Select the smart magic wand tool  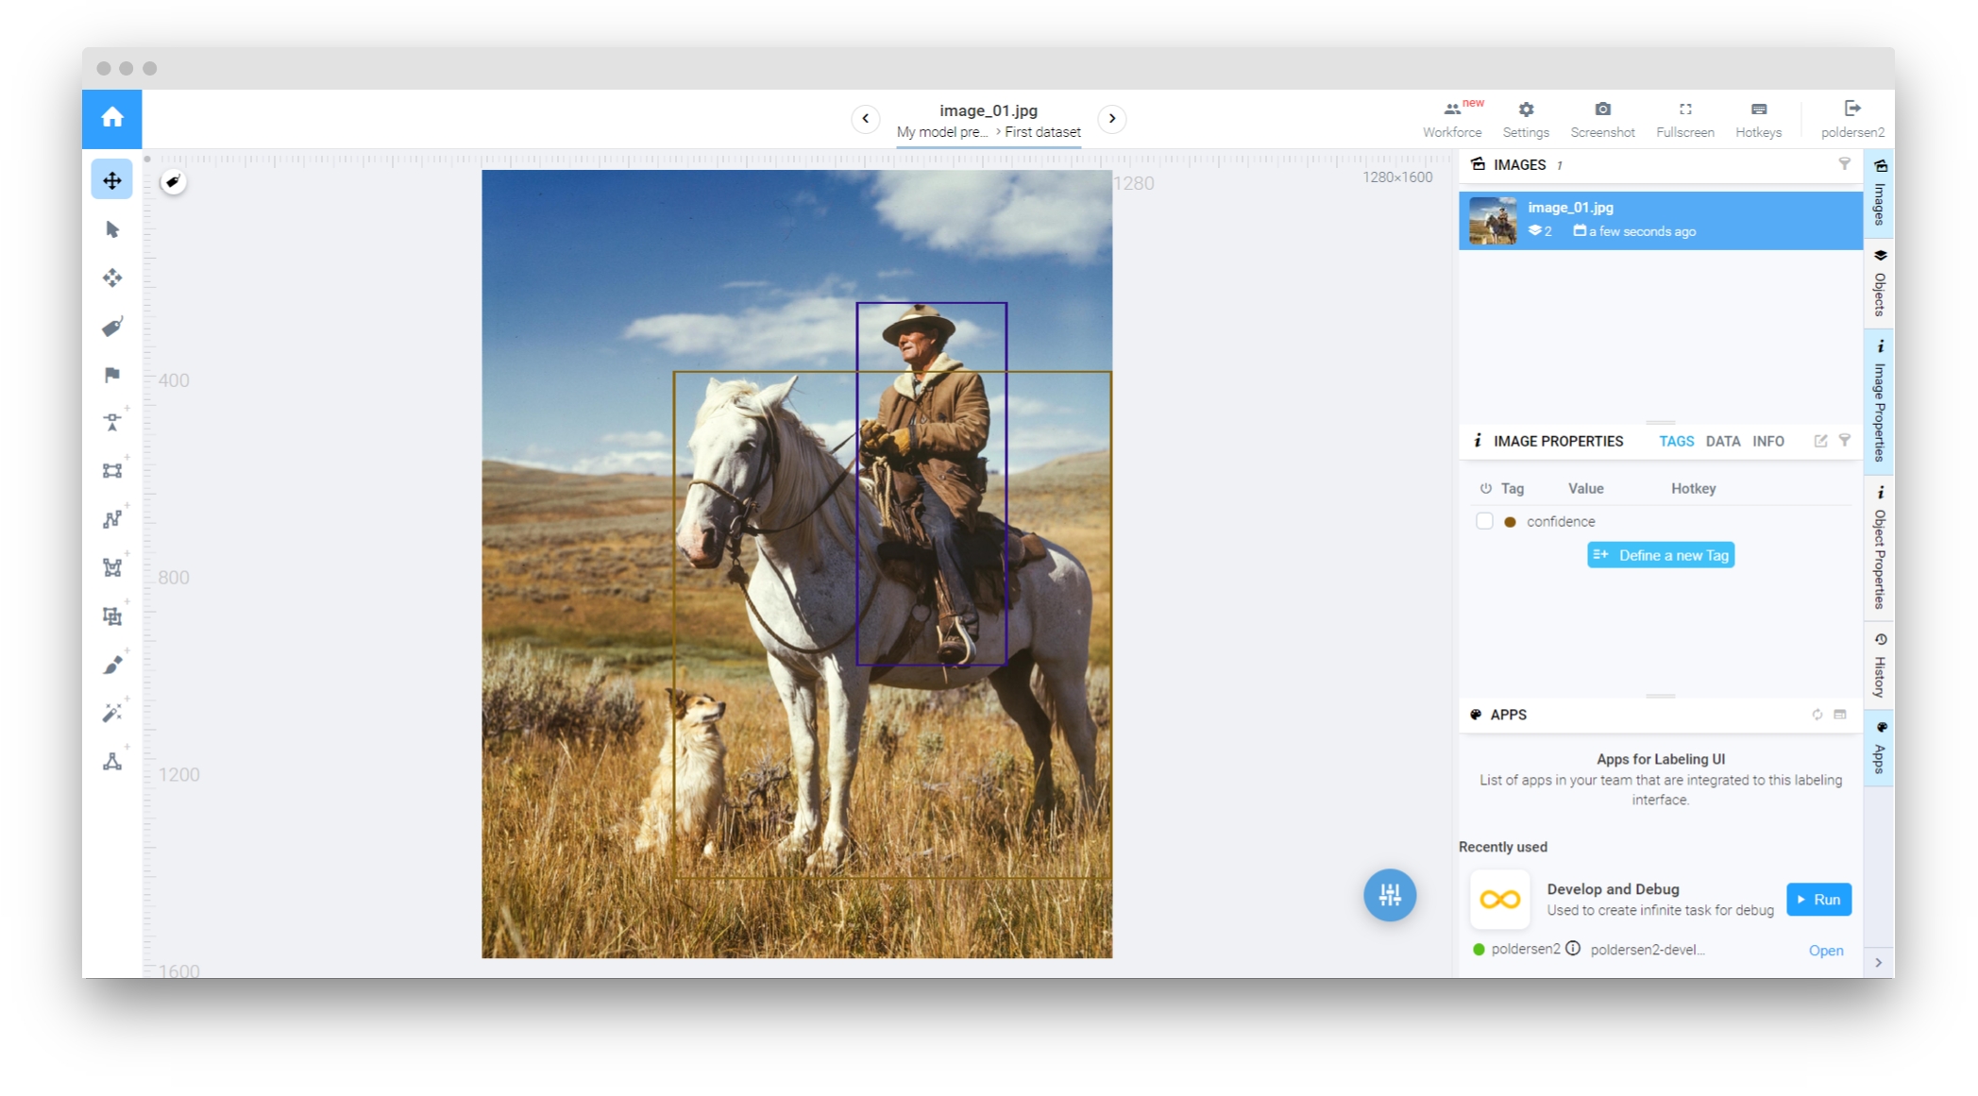[112, 713]
